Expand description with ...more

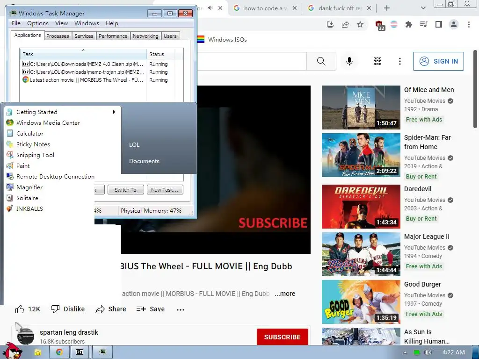coord(285,294)
